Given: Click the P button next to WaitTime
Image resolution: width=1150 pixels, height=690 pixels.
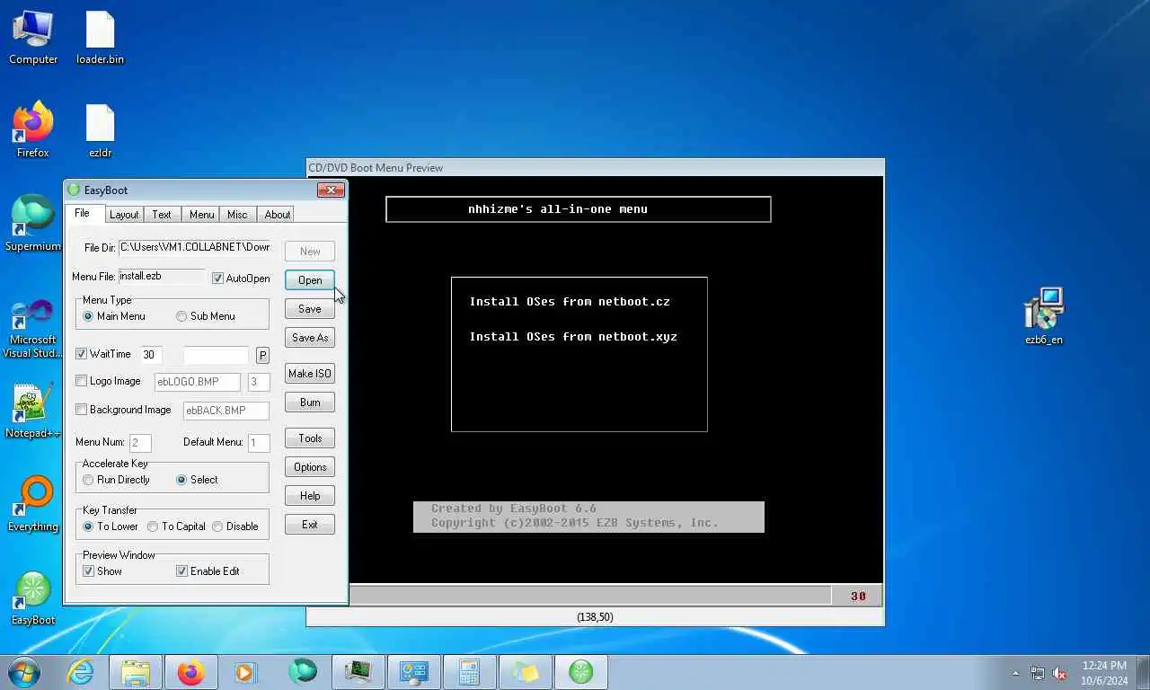Looking at the screenshot, I should (x=262, y=355).
